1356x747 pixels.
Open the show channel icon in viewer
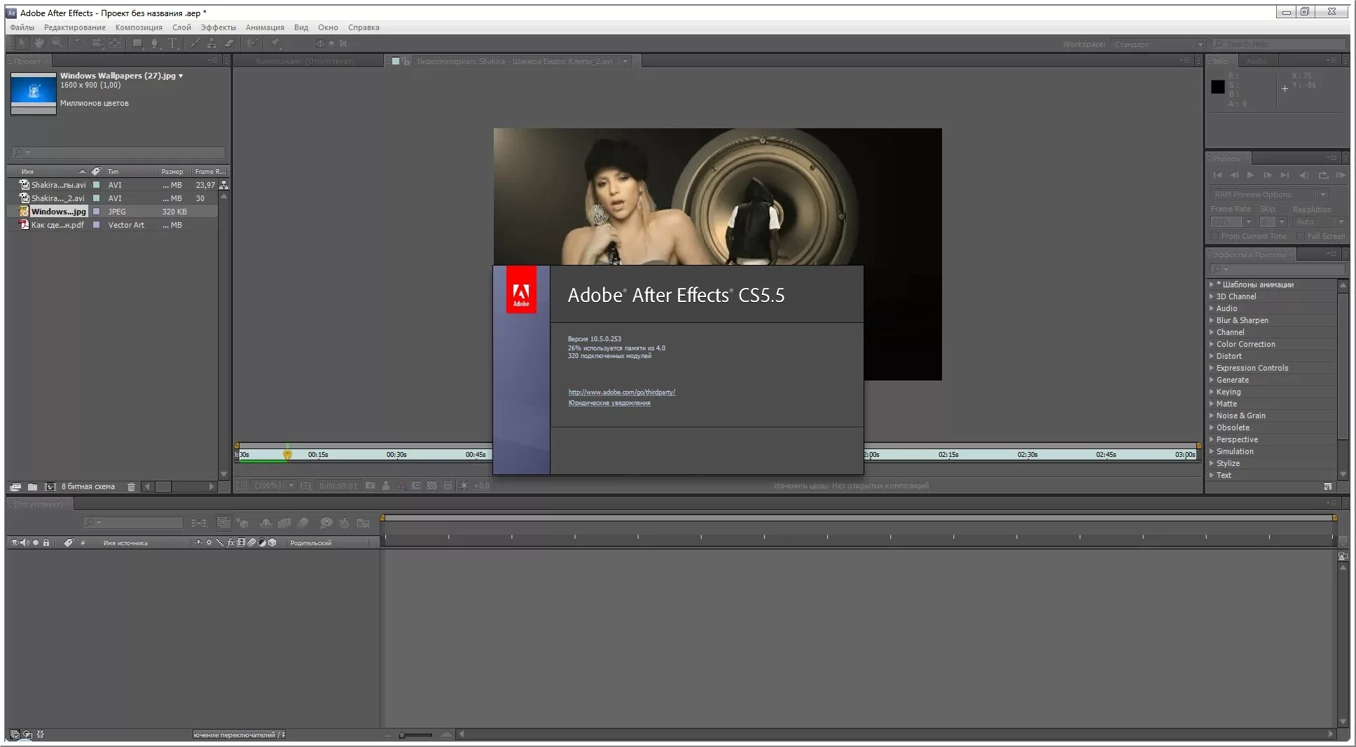click(401, 485)
